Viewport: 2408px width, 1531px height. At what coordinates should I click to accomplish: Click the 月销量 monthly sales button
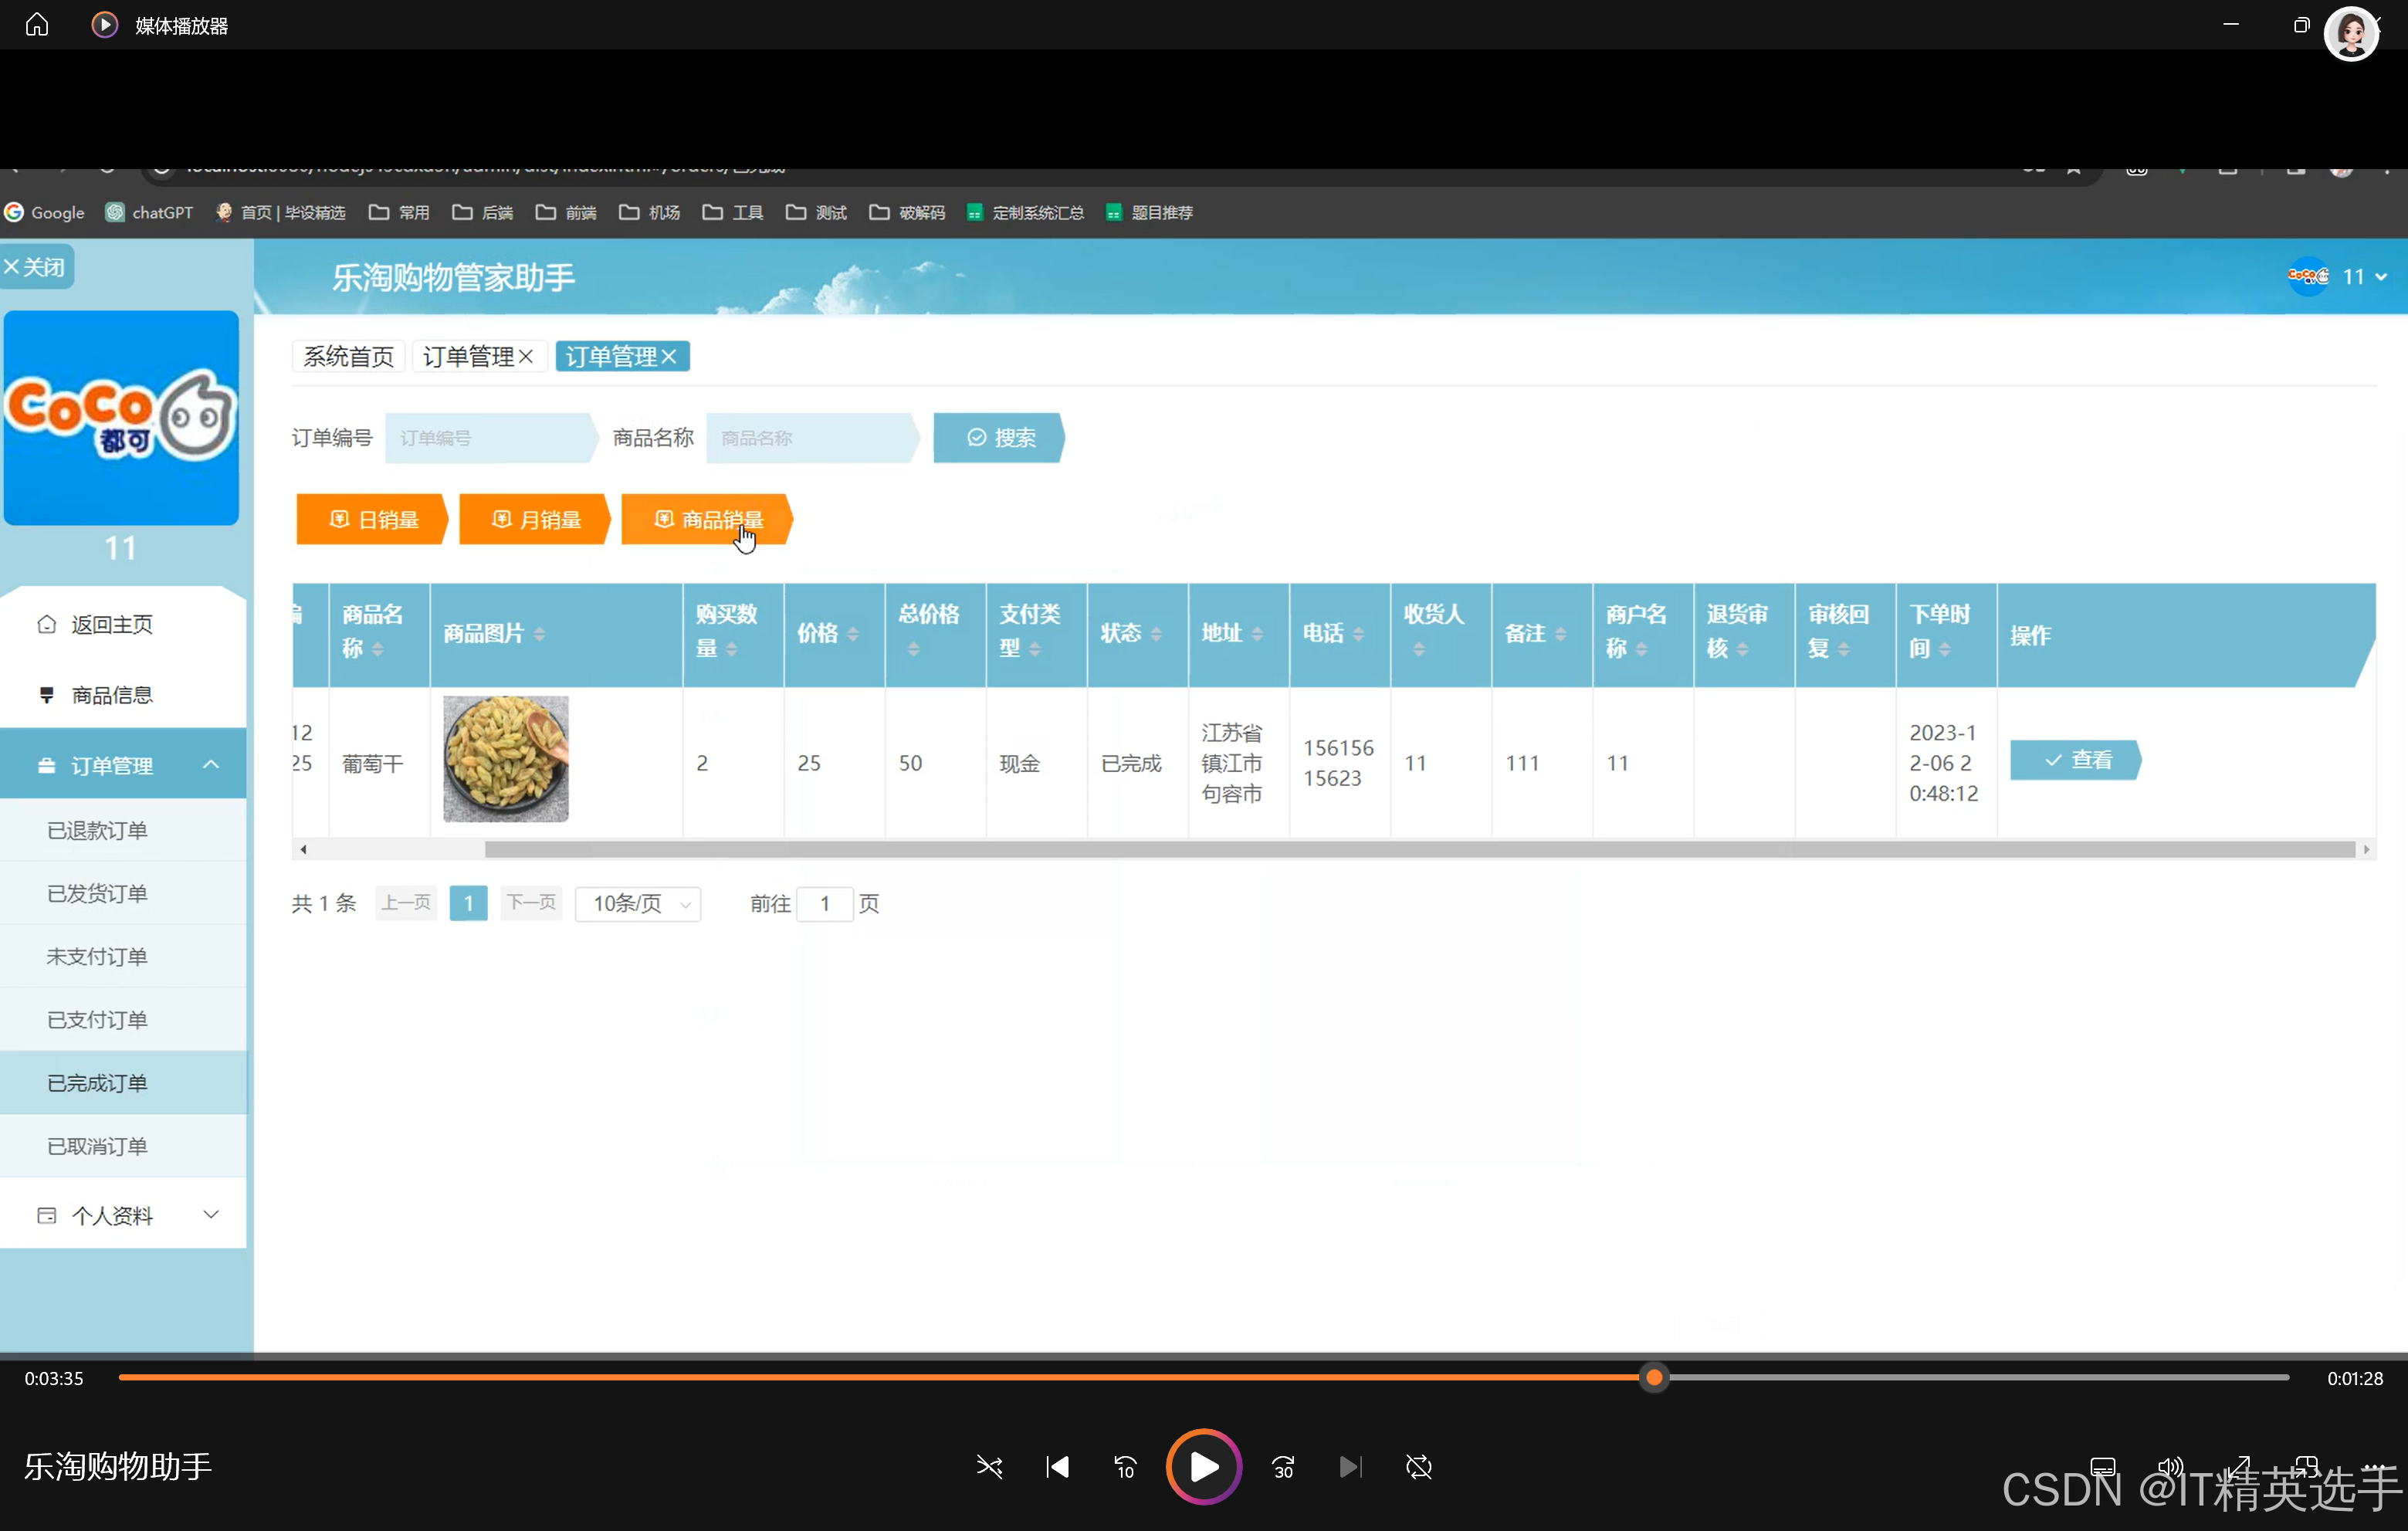535,520
